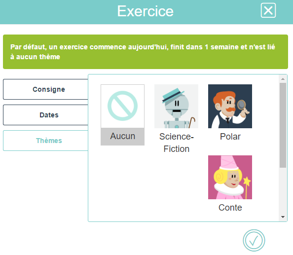
Task: Choose the Aucun no-theme icon
Action: pos(123,106)
